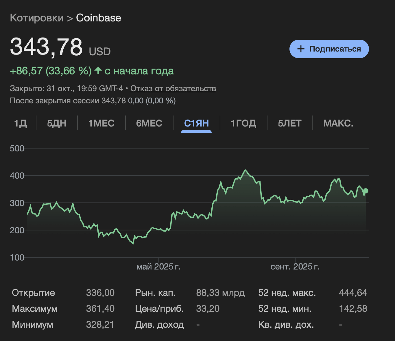395x341 pixels.
Task: Click the сент. 2025 г. axis label
Action: coord(295,267)
